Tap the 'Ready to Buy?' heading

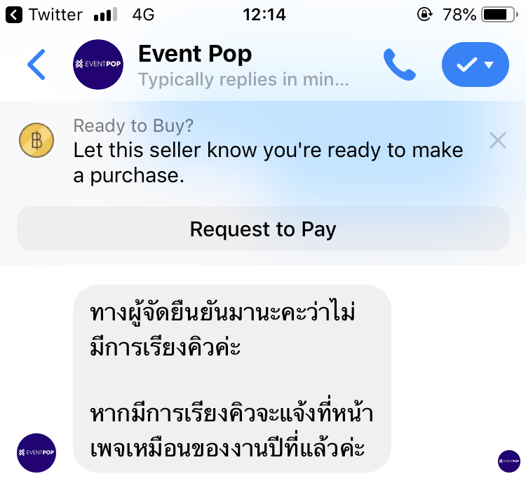(133, 126)
